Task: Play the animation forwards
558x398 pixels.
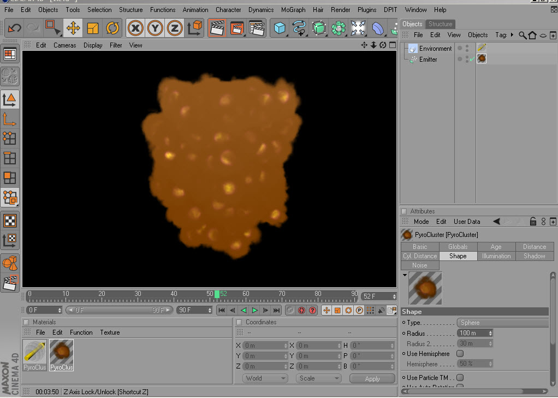Action: click(254, 311)
